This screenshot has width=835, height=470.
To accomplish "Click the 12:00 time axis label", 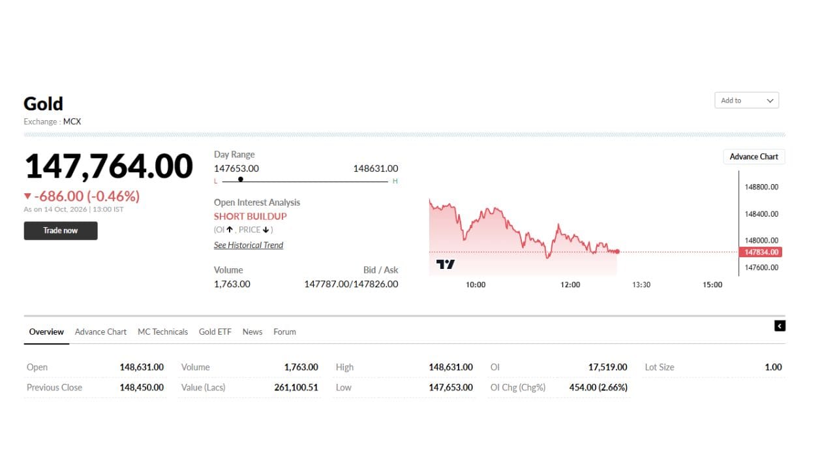I will [570, 285].
